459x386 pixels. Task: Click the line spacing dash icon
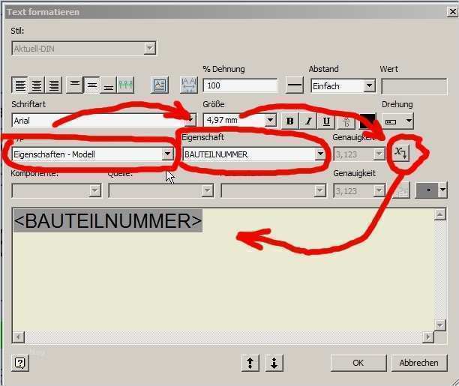click(x=295, y=85)
